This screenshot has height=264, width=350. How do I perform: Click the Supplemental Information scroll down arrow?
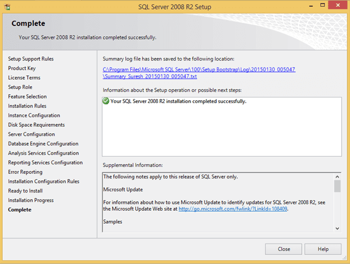pos(338,228)
